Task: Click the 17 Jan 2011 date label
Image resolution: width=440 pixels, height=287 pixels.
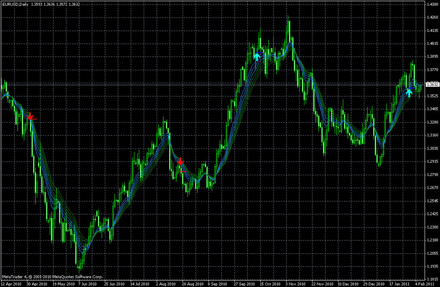Action: point(400,284)
